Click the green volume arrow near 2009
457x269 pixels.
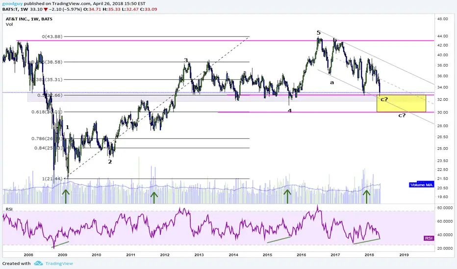[x=66, y=196]
